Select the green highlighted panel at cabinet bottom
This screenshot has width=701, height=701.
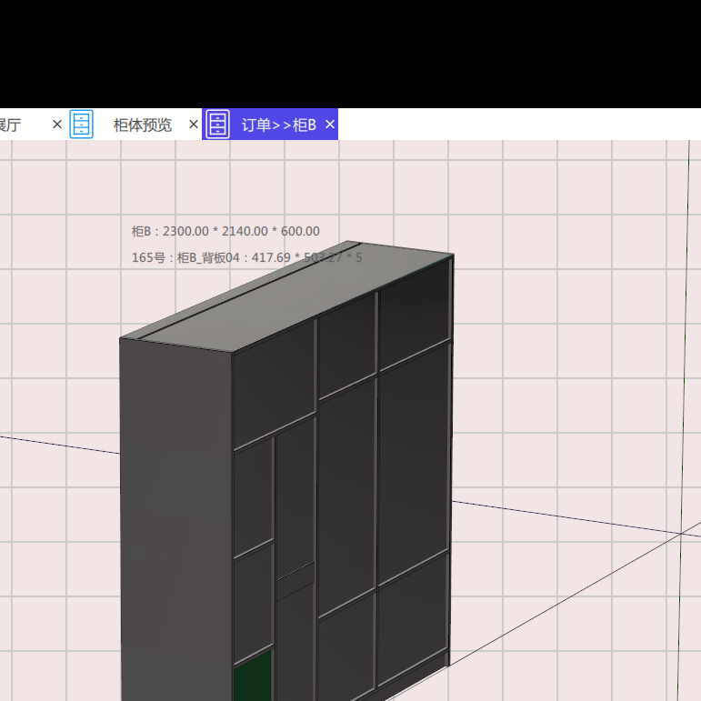coord(253,676)
